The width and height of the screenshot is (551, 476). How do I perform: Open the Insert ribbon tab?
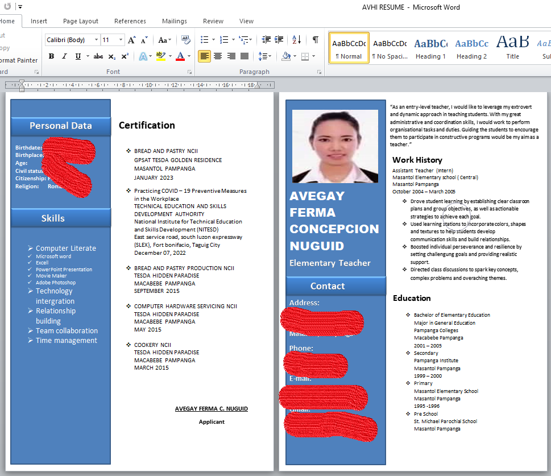tap(39, 21)
